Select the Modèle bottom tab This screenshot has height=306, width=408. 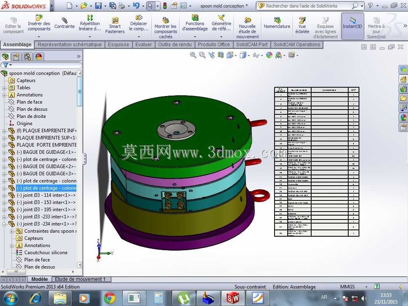(x=39, y=279)
